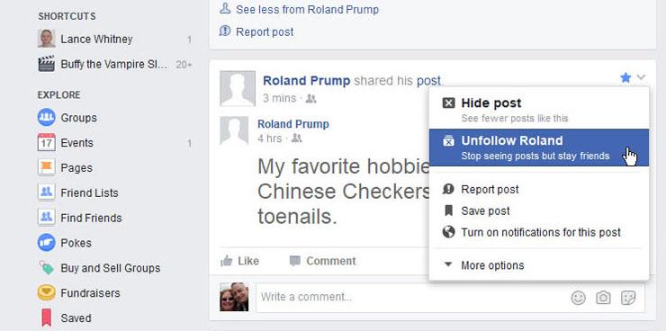Insert an emoji in comment box
666x331 pixels.
pos(578,298)
